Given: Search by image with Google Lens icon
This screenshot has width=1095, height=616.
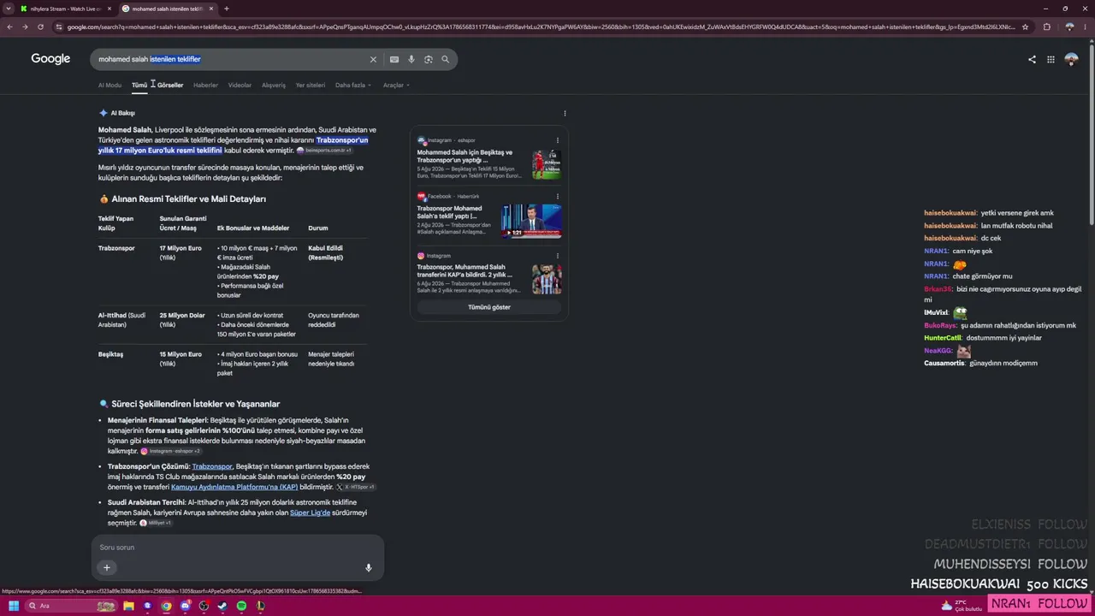Looking at the screenshot, I should click(x=429, y=59).
